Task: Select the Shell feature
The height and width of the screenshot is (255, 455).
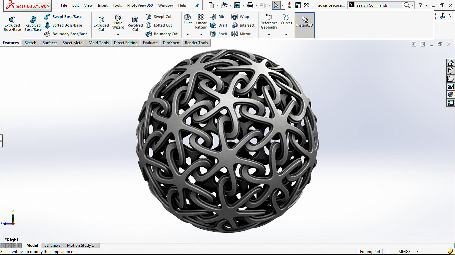Action: (219, 34)
